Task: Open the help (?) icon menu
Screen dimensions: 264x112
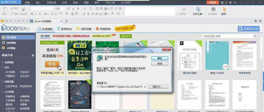Action: click(235, 3)
